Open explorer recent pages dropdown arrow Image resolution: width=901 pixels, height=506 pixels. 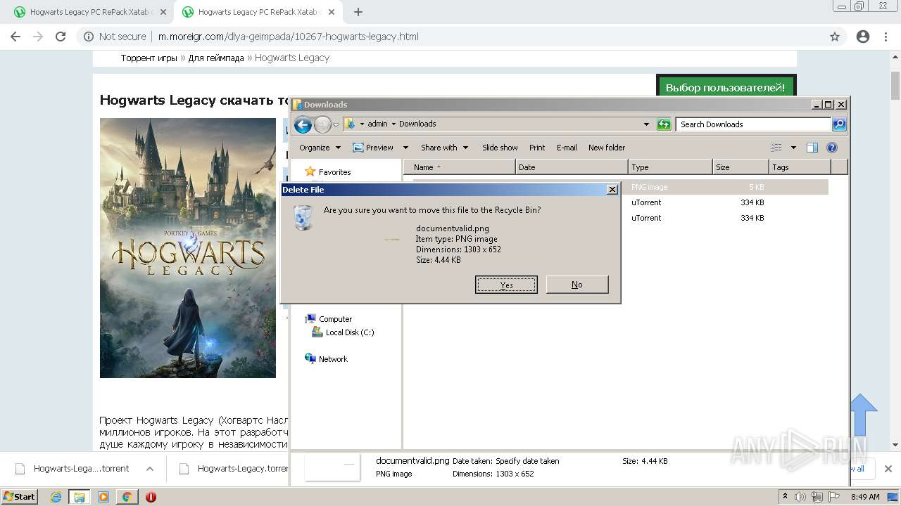(x=336, y=125)
